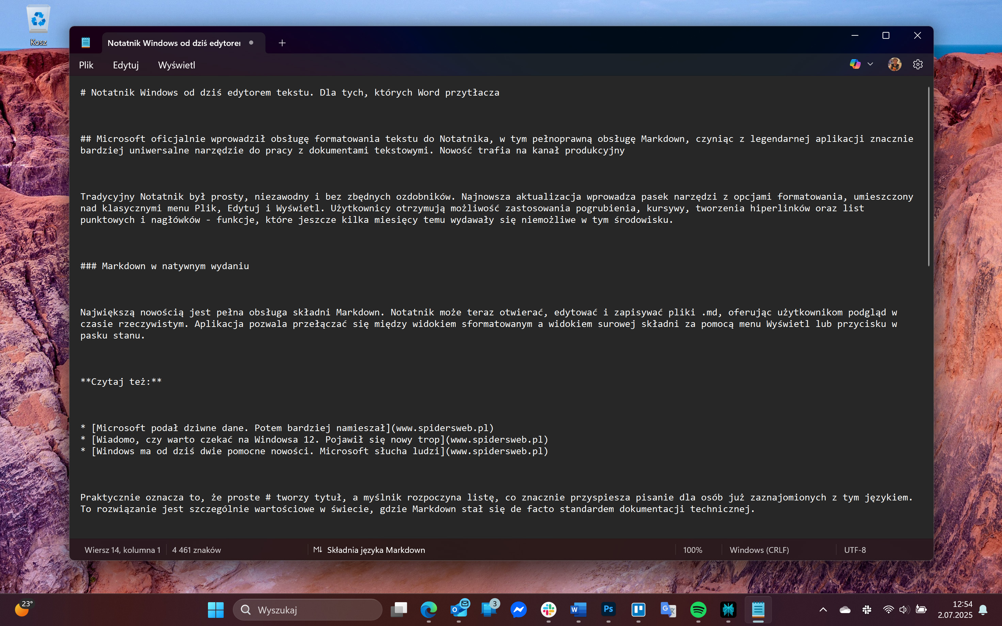Click the '## Microsoft oficjalnie wprowadził' paragraph
Image resolution: width=1002 pixels, height=626 pixels.
click(497, 145)
